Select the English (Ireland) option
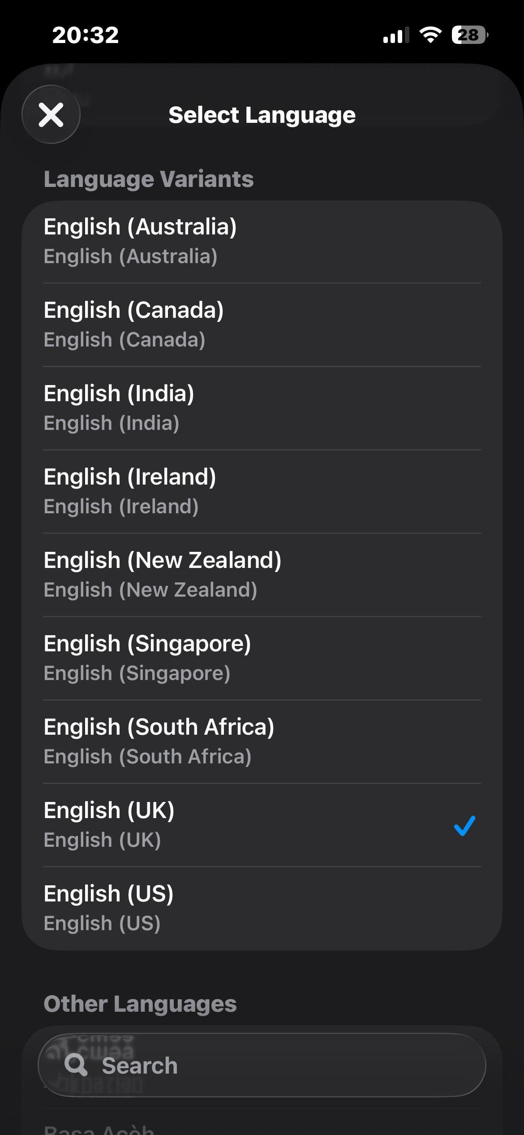The width and height of the screenshot is (524, 1135). pyautogui.click(x=262, y=492)
